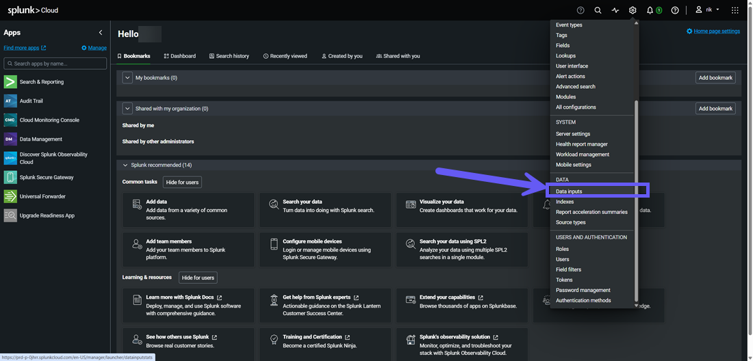Image resolution: width=753 pixels, height=361 pixels.
Task: Open Discover Splunk Observability Cloud icon
Action: tap(10, 158)
